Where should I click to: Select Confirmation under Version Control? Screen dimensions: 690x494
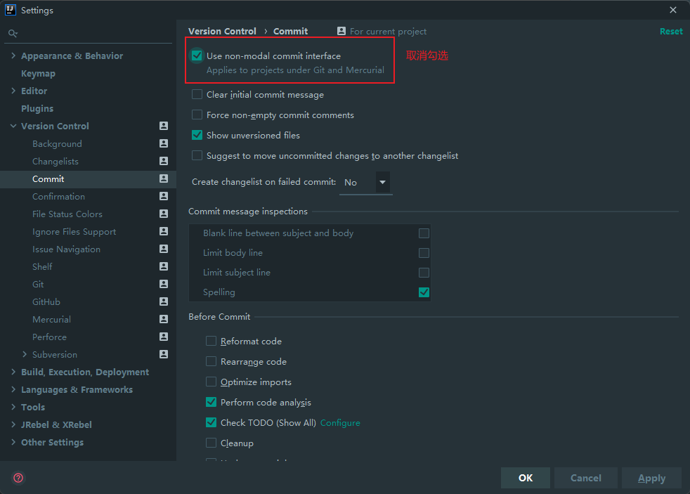[58, 196]
